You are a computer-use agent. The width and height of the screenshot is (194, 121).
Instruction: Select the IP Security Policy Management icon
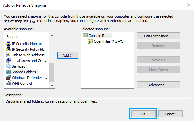pyautogui.click(x=9, y=49)
